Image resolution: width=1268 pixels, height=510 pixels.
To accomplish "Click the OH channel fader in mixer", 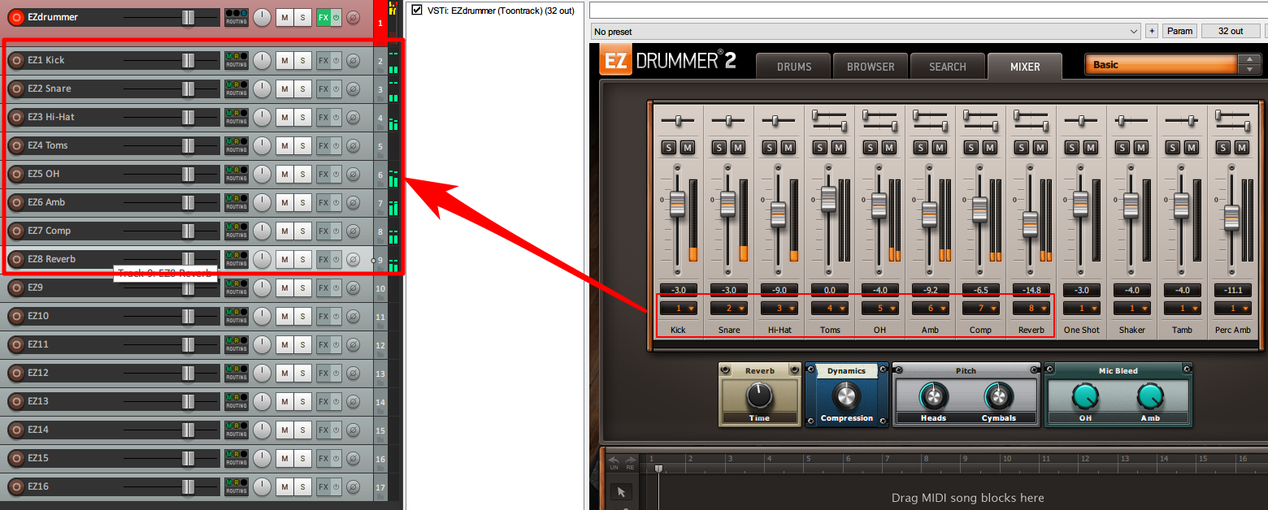I will click(879, 205).
